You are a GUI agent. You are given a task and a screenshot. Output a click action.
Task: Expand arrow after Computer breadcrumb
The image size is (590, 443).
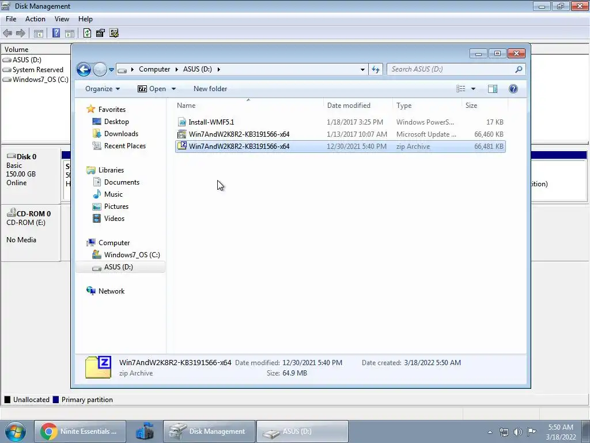coord(176,69)
